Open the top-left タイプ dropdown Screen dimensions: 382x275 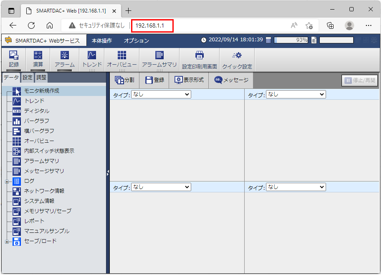161,95
